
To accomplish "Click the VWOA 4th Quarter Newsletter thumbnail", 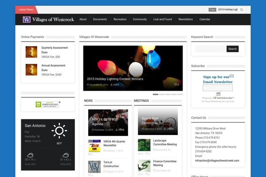I will point(94,146).
